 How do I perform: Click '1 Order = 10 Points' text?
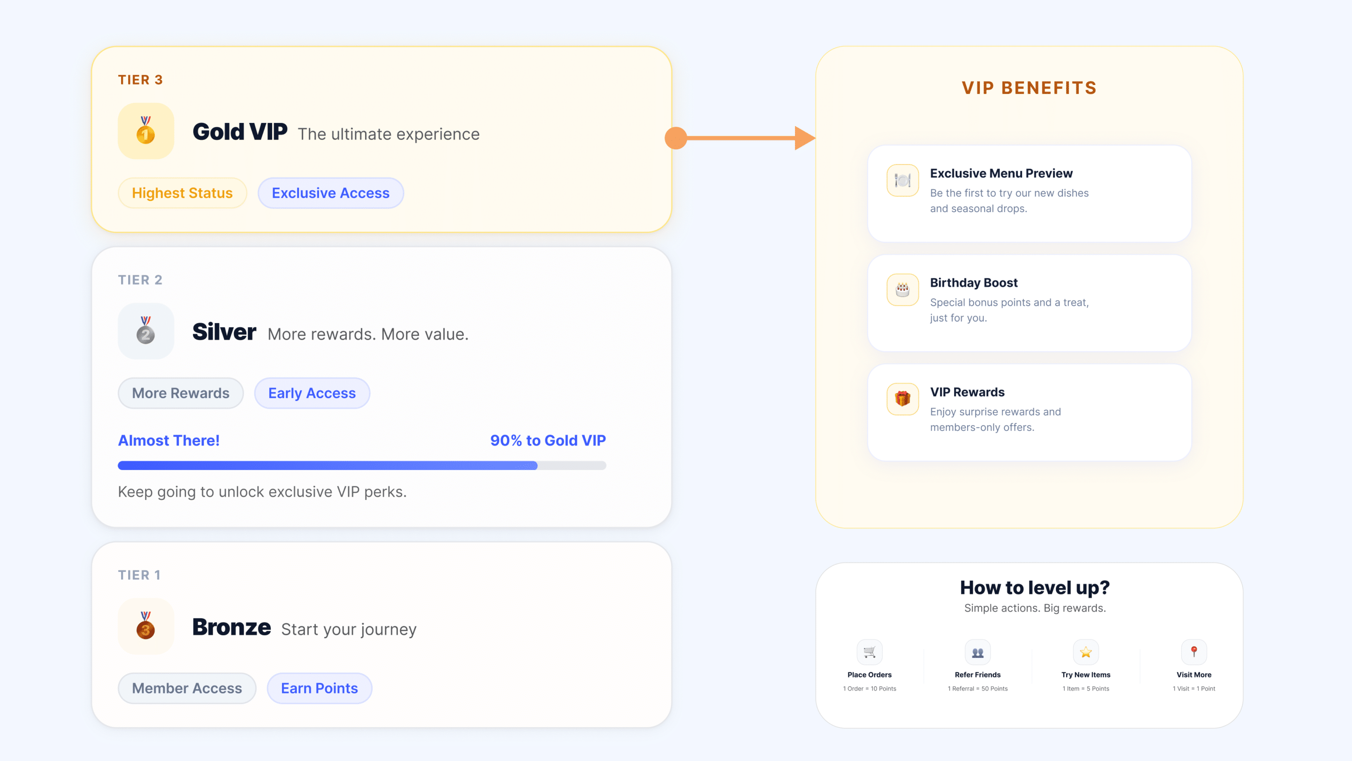pyautogui.click(x=870, y=689)
